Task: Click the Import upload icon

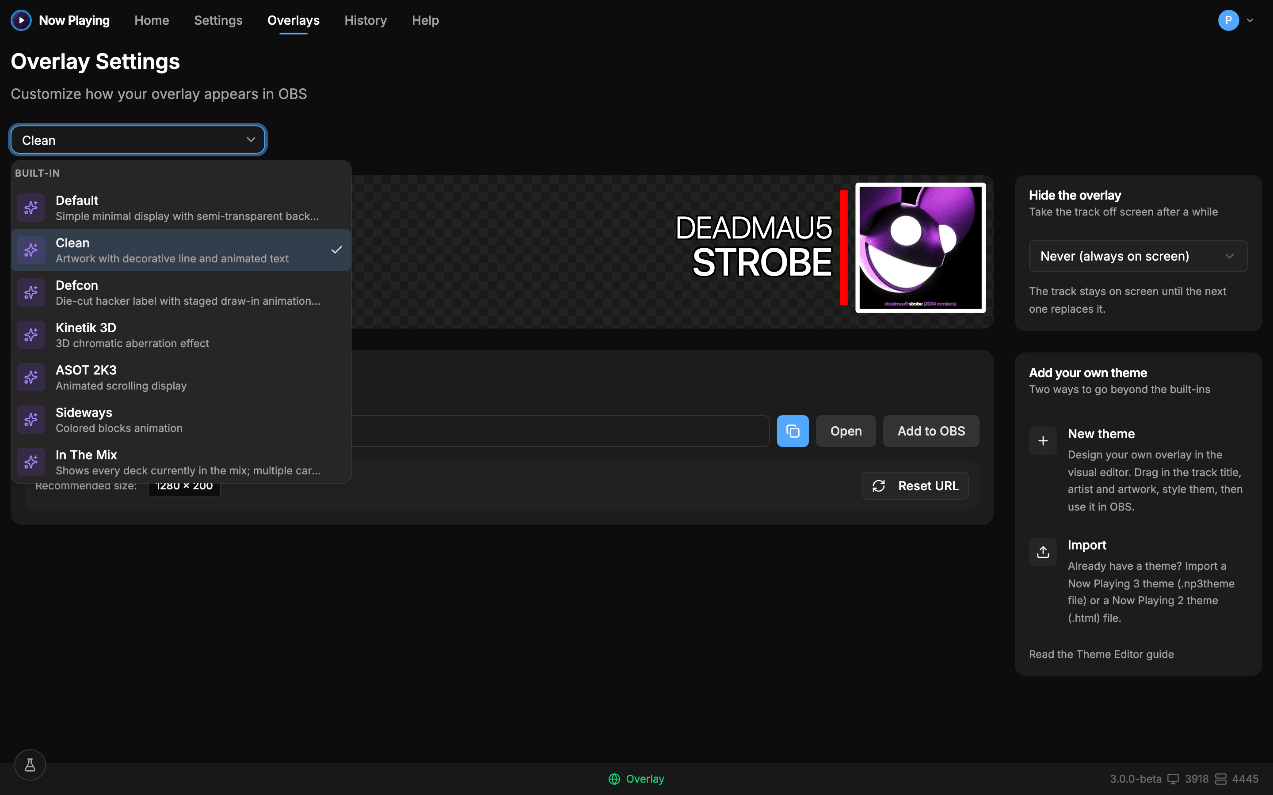Action: 1043,552
